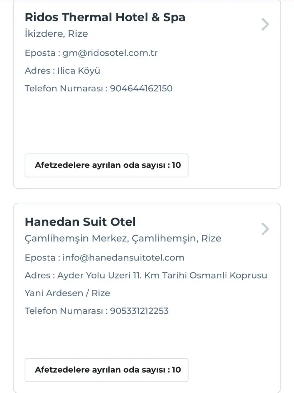294x393 pixels.
Task: Dial Hanedan phone number 905331212253
Action: point(139,311)
